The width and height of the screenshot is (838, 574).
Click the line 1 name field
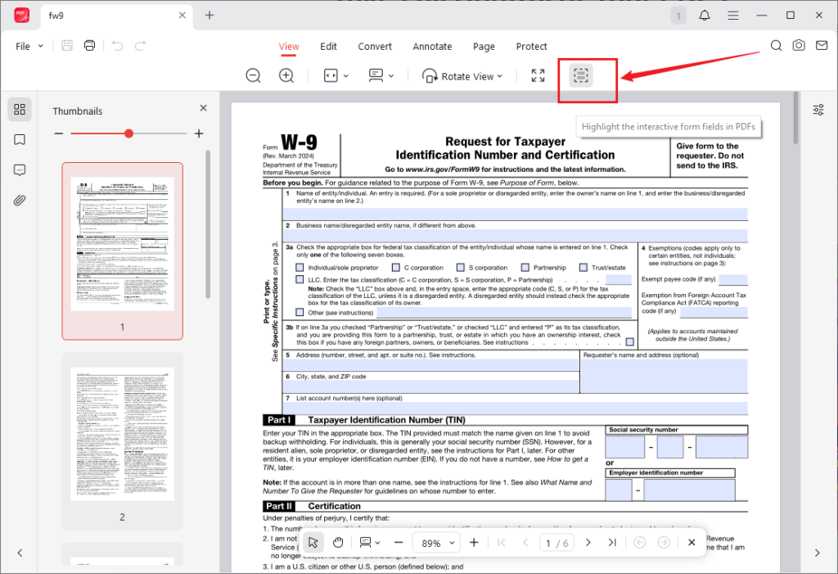pos(515,214)
